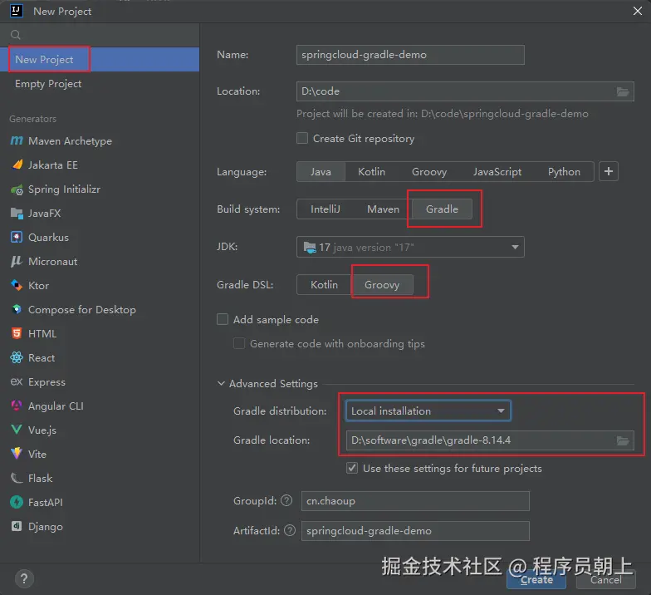Browse for project Location folder icon

pos(623,91)
